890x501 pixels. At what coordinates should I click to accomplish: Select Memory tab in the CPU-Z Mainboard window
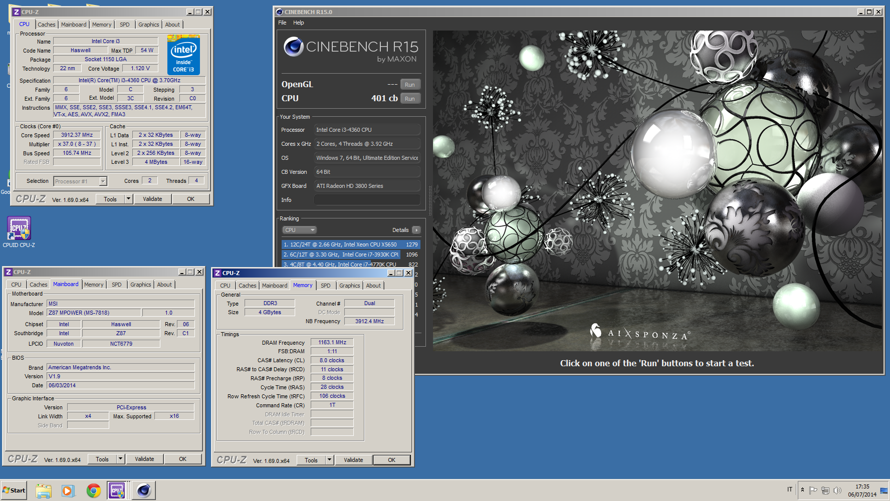94,285
